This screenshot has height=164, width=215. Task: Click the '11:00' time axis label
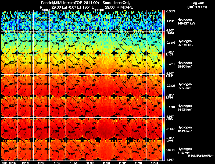pos(90,163)
